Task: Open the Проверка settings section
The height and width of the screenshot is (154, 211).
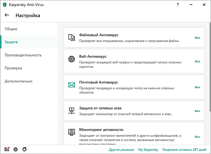Action: pyautogui.click(x=13, y=68)
